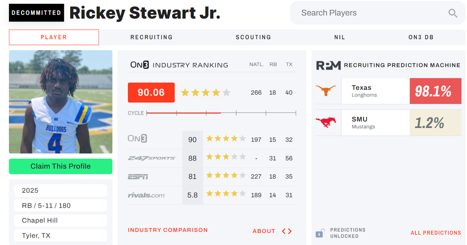467x245 pixels.
Task: View All Predictions link
Action: pos(435,233)
